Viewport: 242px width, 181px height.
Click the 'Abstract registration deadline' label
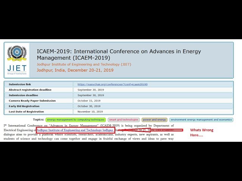point(30,90)
